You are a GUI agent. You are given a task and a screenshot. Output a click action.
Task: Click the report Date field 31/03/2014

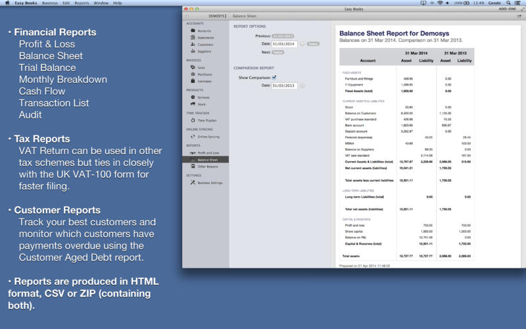pyautogui.click(x=285, y=44)
